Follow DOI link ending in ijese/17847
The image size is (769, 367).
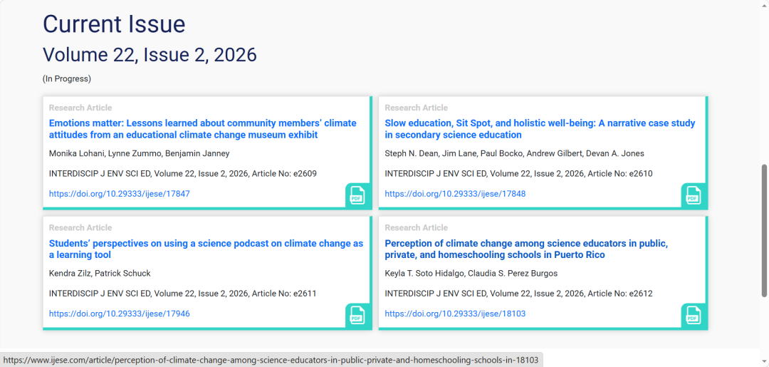point(119,194)
